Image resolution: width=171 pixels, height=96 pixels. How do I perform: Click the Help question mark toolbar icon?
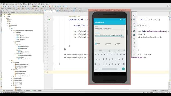(x=66, y=6)
